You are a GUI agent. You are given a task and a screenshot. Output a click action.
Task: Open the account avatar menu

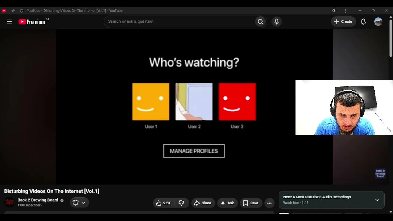tap(378, 21)
